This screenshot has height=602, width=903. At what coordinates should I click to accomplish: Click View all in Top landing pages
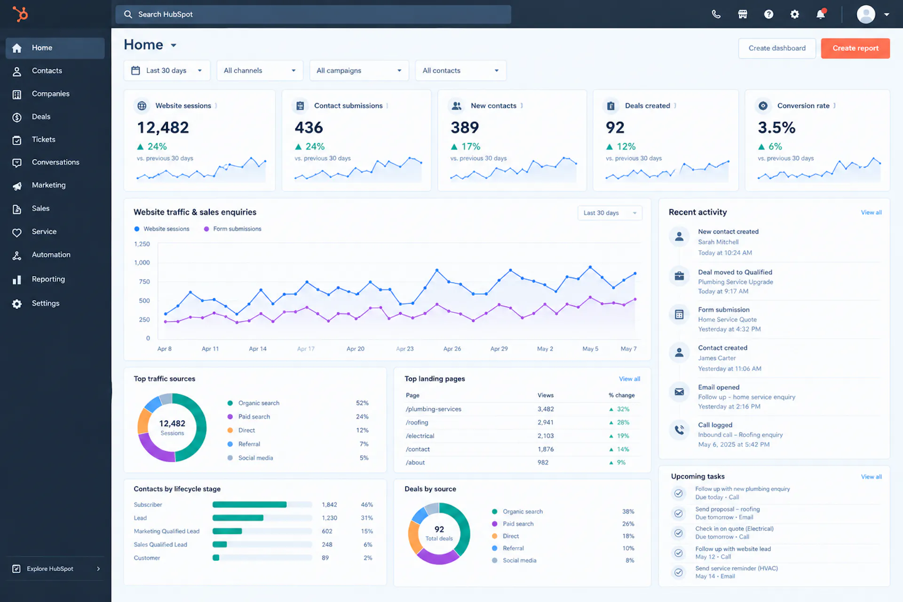[x=629, y=379]
